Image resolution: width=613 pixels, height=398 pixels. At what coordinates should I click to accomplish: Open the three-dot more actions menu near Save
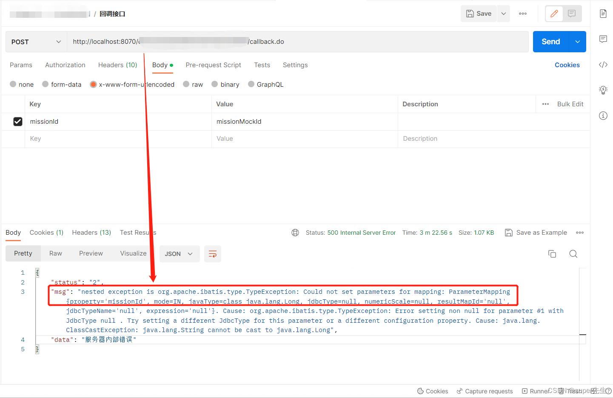coord(523,14)
